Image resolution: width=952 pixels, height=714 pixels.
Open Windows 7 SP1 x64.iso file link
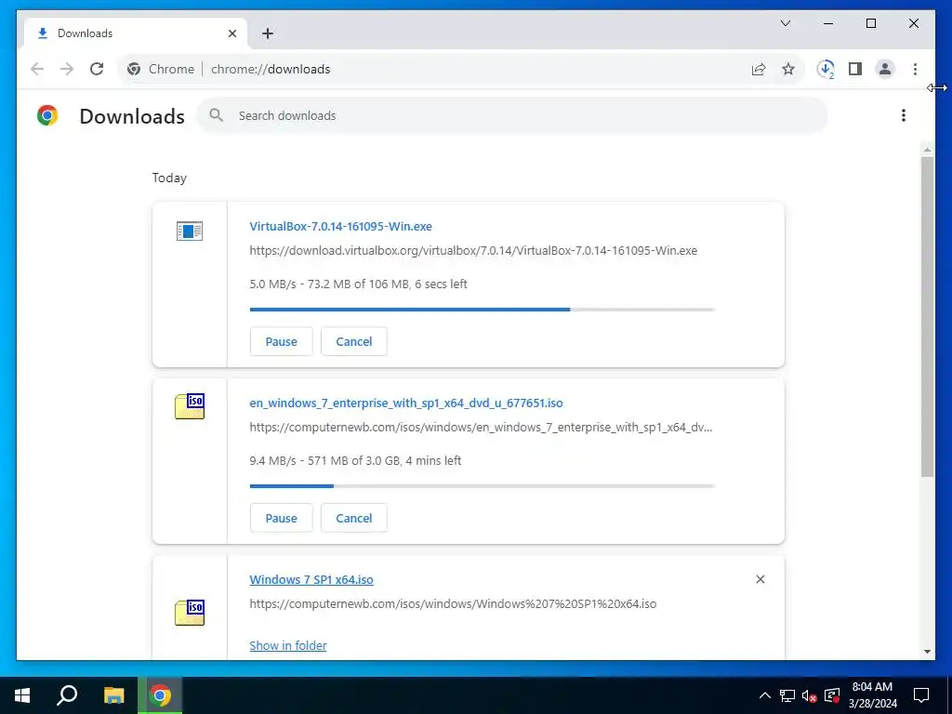[311, 580]
